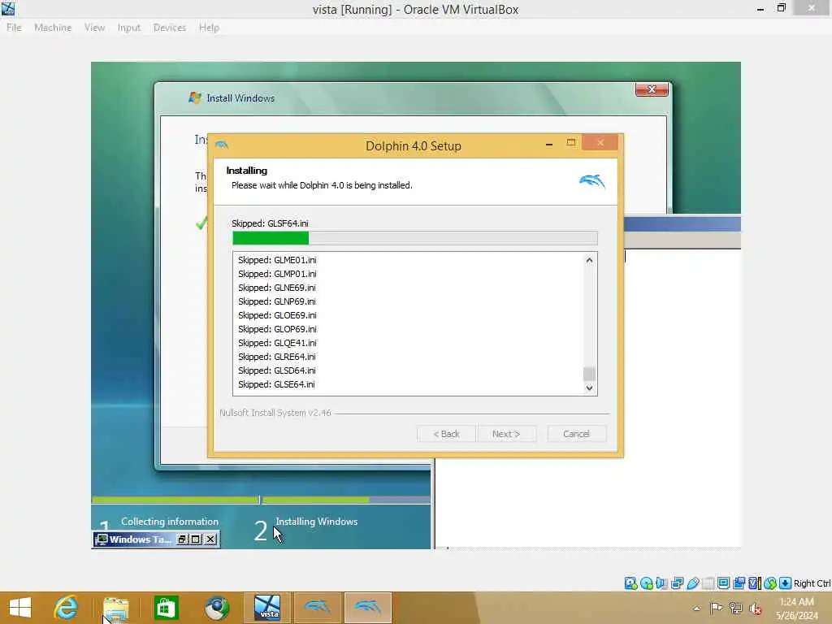This screenshot has height=624, width=832.
Task: Click the 'Skipped: GLSF64.ini' status text
Action: coord(270,223)
